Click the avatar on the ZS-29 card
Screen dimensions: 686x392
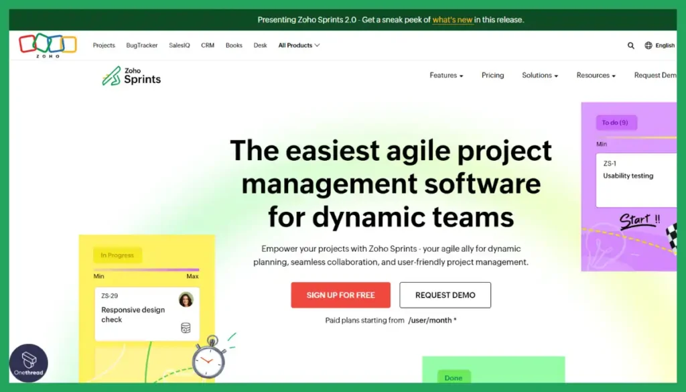point(186,300)
